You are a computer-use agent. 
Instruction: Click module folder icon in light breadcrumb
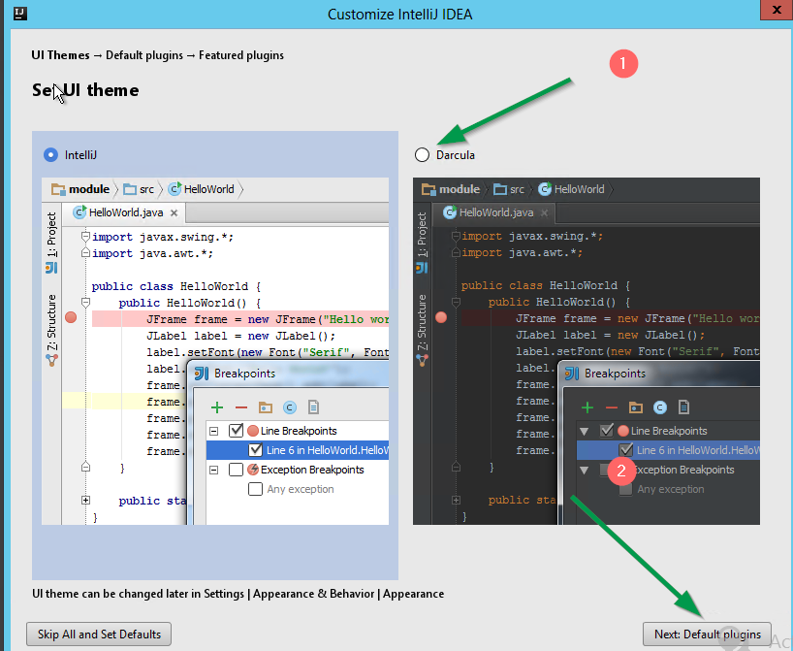tap(58, 189)
